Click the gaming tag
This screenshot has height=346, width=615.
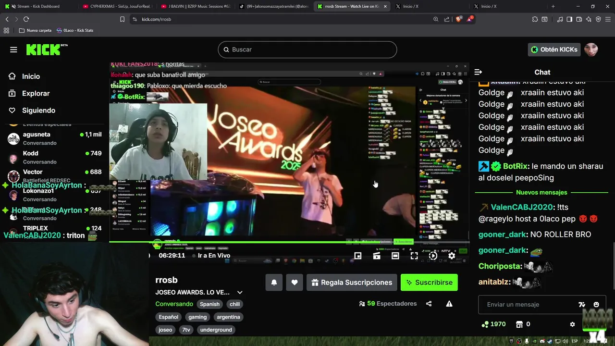197,317
